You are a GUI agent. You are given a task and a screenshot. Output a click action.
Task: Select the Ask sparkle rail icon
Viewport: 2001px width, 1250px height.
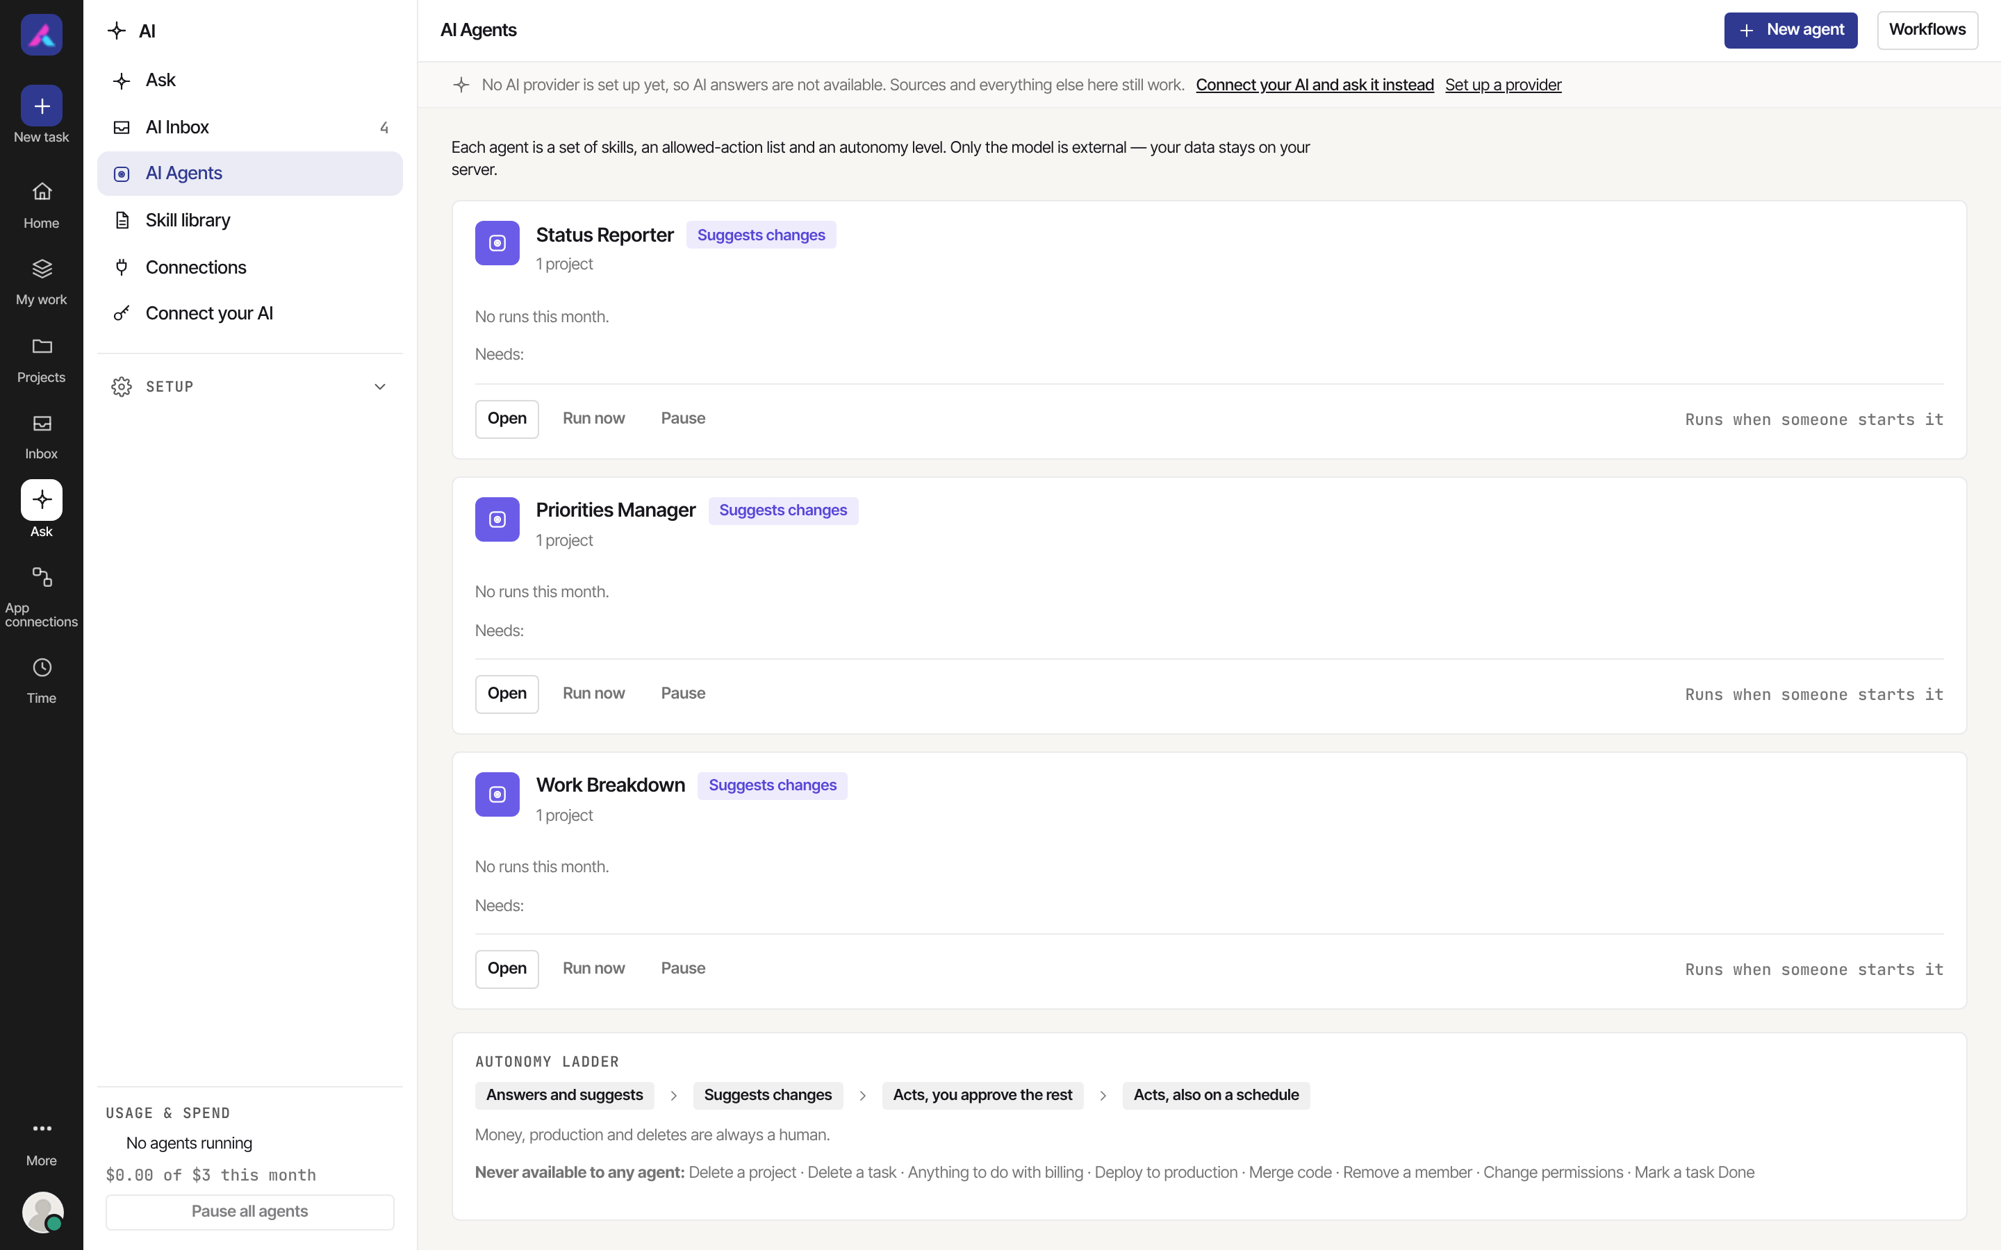pos(42,500)
